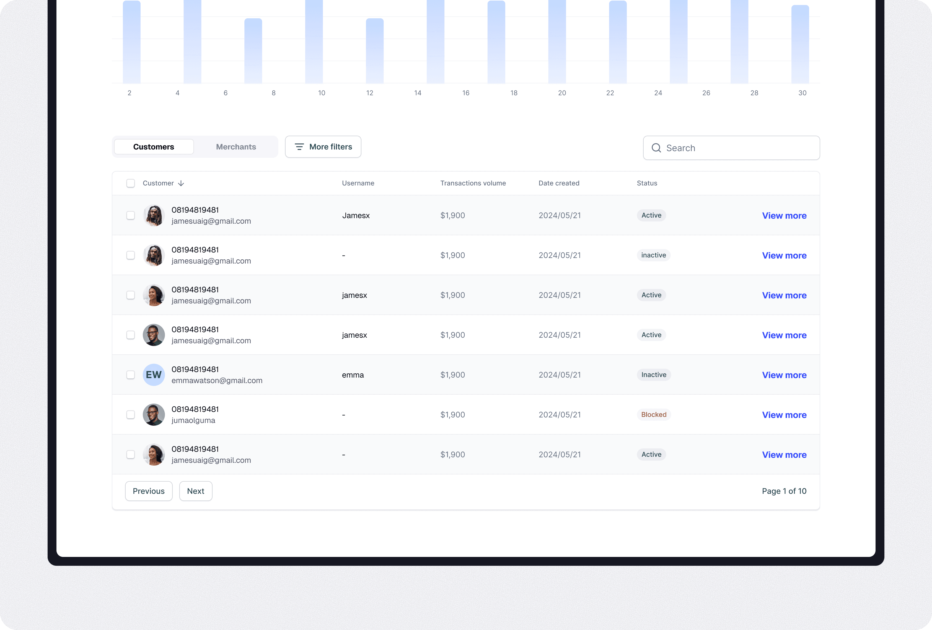932x630 pixels.
Task: Click the first row's customer avatar
Action: (x=154, y=215)
